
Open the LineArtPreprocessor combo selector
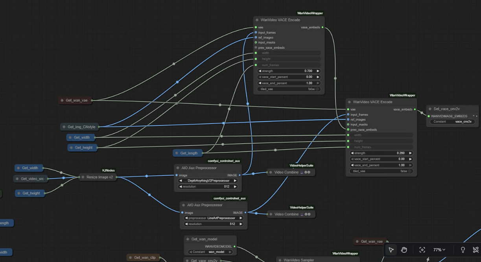click(214, 218)
